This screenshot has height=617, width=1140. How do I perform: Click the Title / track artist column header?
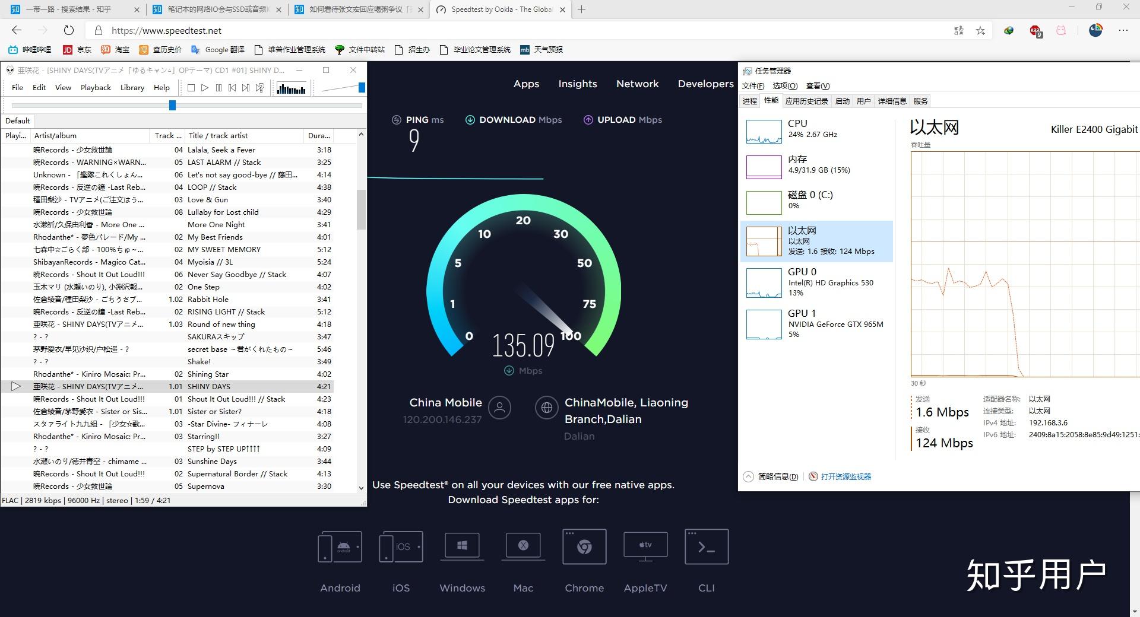click(x=244, y=135)
